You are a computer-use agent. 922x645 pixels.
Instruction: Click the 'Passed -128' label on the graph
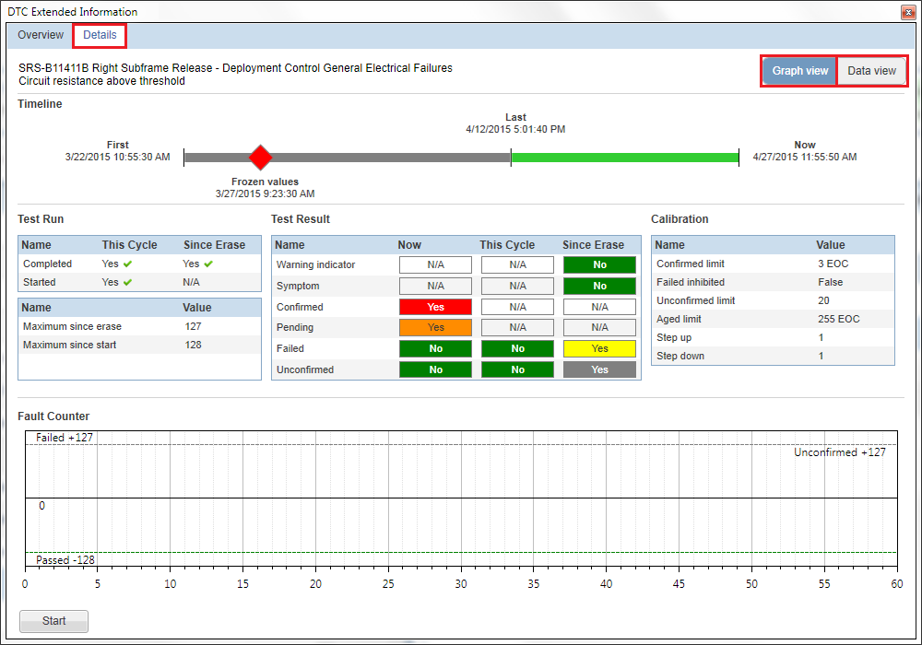[65, 560]
